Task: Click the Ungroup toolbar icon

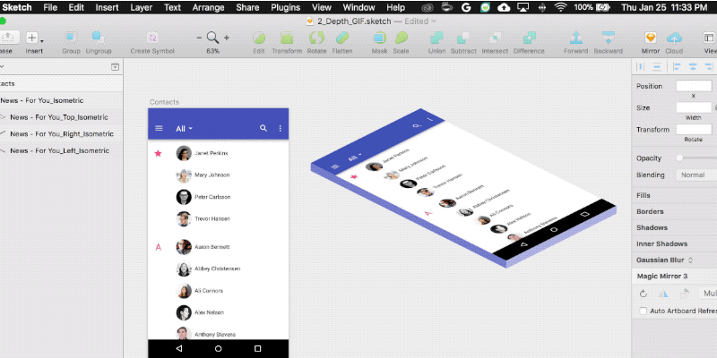Action: (x=98, y=38)
